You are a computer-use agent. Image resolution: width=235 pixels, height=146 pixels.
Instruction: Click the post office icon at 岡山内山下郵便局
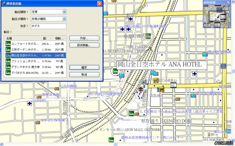[193, 96]
